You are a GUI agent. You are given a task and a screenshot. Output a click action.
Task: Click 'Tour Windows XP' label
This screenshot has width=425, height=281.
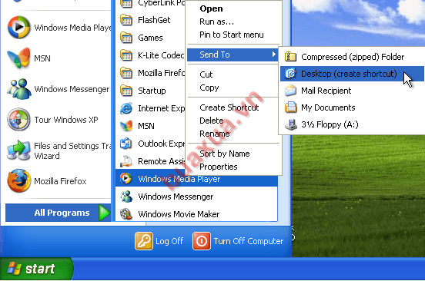pyautogui.click(x=66, y=120)
